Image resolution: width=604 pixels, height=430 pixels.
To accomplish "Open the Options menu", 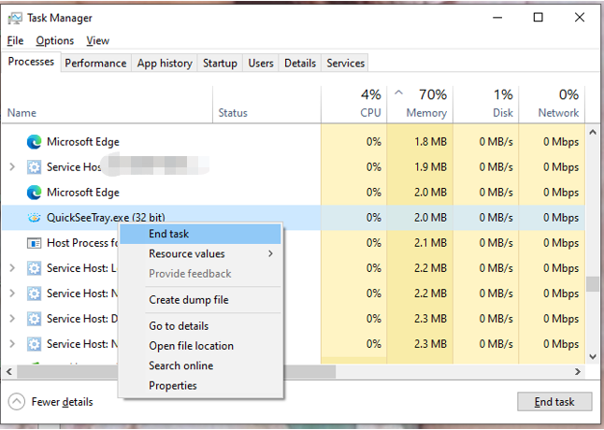I will tap(55, 41).
